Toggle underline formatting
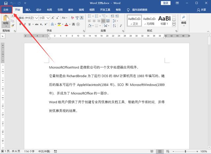The image size is (211, 154). pos(29,24)
